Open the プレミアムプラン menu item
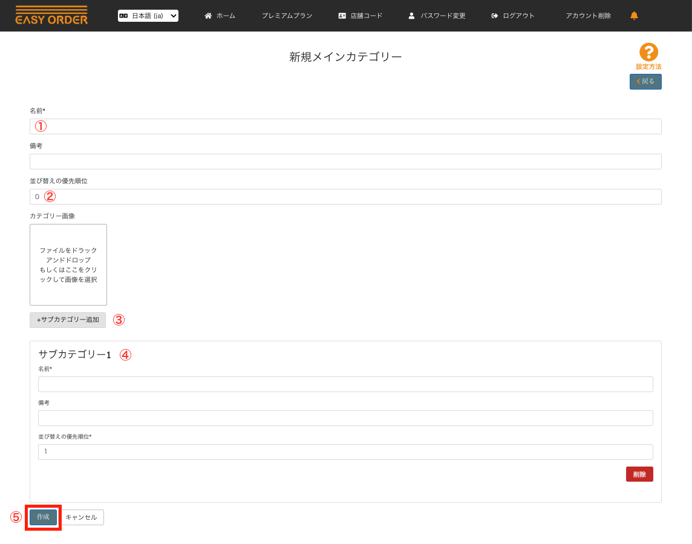The image size is (692, 544). (x=287, y=16)
